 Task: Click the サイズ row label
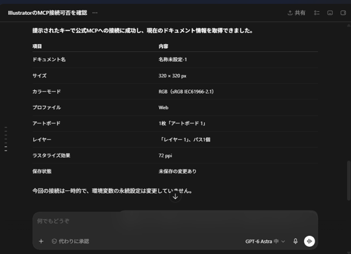40,75
